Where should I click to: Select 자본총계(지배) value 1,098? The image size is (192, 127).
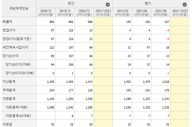coord(51,107)
